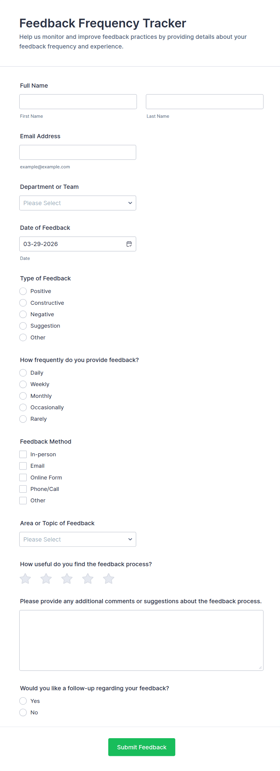280x771 pixels.
Task: Submit the feedback form
Action: (x=142, y=747)
